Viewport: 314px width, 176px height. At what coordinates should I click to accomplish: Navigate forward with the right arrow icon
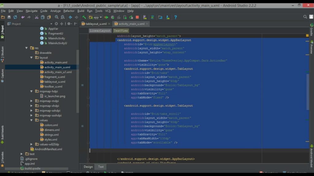pos(76,17)
